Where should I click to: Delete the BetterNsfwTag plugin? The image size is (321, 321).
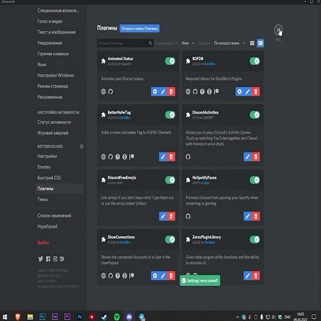(171, 157)
